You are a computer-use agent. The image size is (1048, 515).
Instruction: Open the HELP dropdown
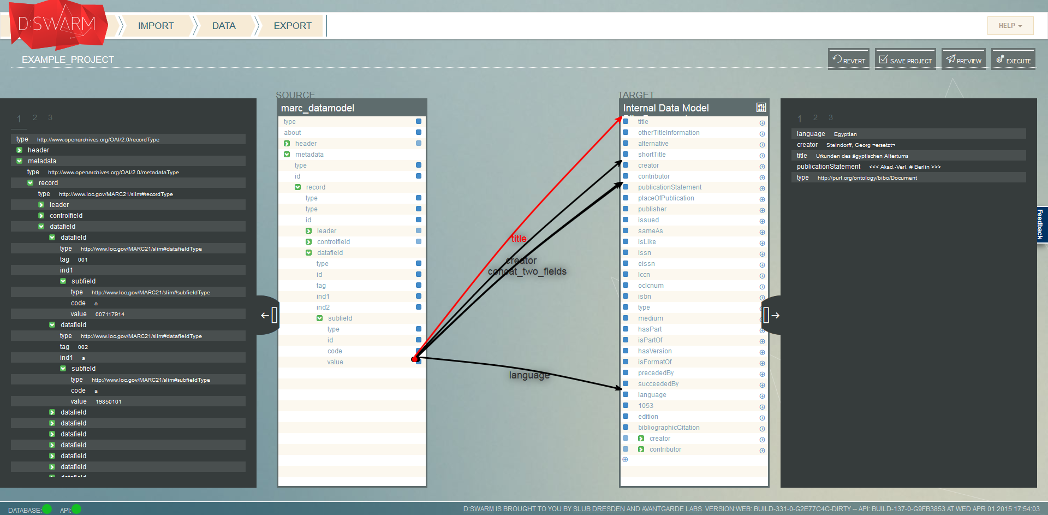tap(1010, 25)
